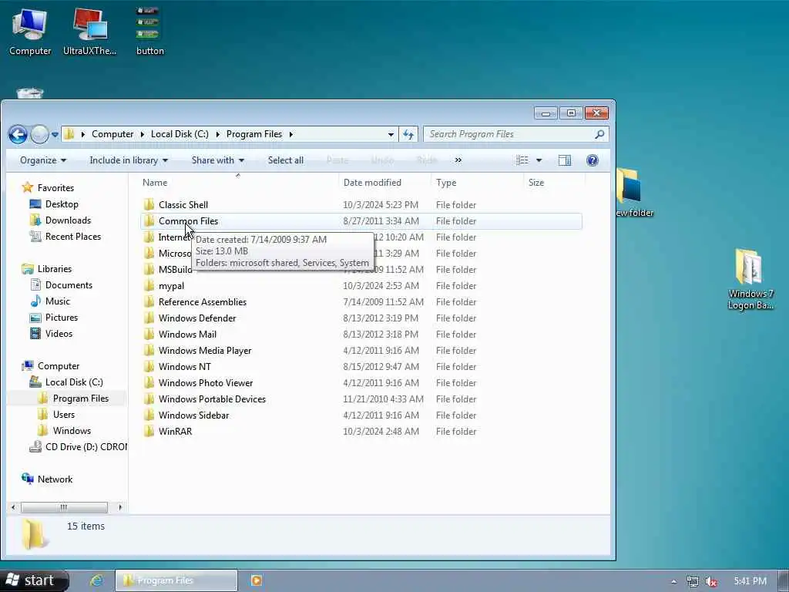
Task: Sort by the Size column header
Action: point(536,182)
